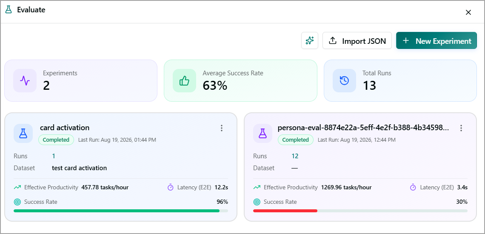Click the runs count 12 on persona-eval card
Viewport: 485px width, 234px height.
coord(295,156)
